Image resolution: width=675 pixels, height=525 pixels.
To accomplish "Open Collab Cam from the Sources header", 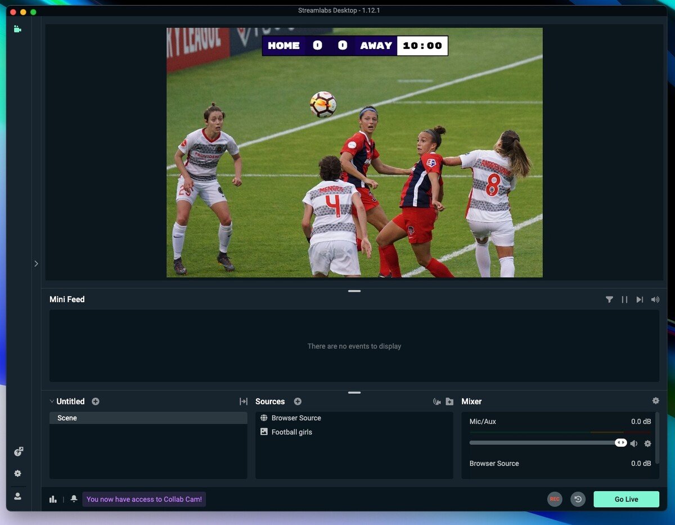I will (437, 401).
